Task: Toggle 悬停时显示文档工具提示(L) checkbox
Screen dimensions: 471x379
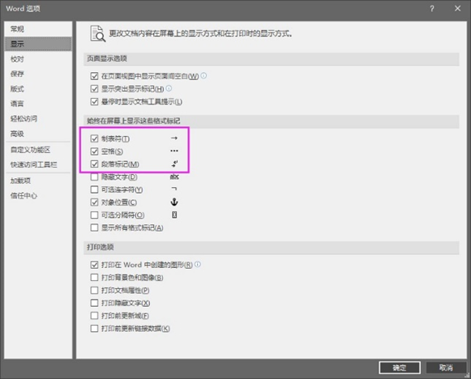Action: [x=94, y=101]
